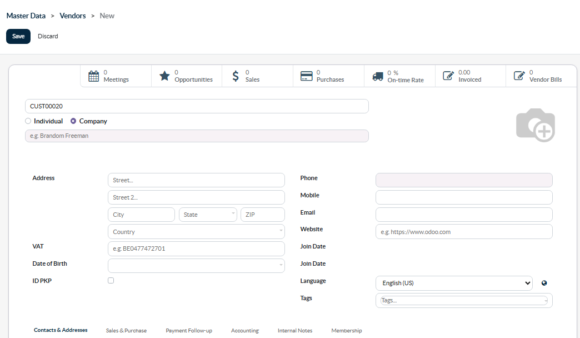Click the Save button
Image resolution: width=580 pixels, height=338 pixels.
click(x=18, y=36)
